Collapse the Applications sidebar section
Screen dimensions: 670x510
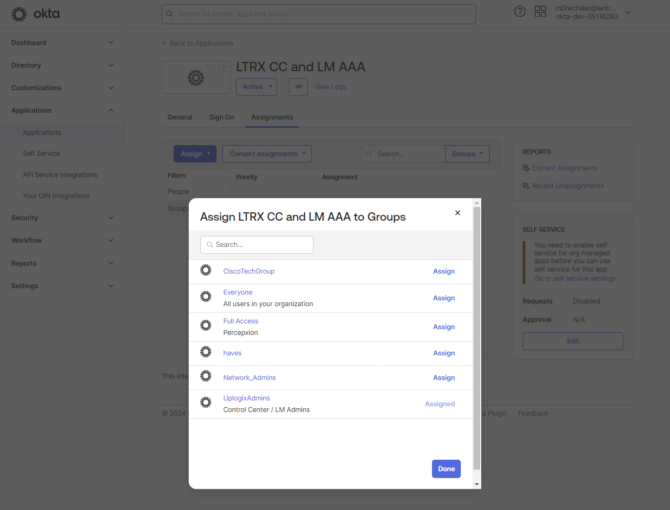(111, 111)
